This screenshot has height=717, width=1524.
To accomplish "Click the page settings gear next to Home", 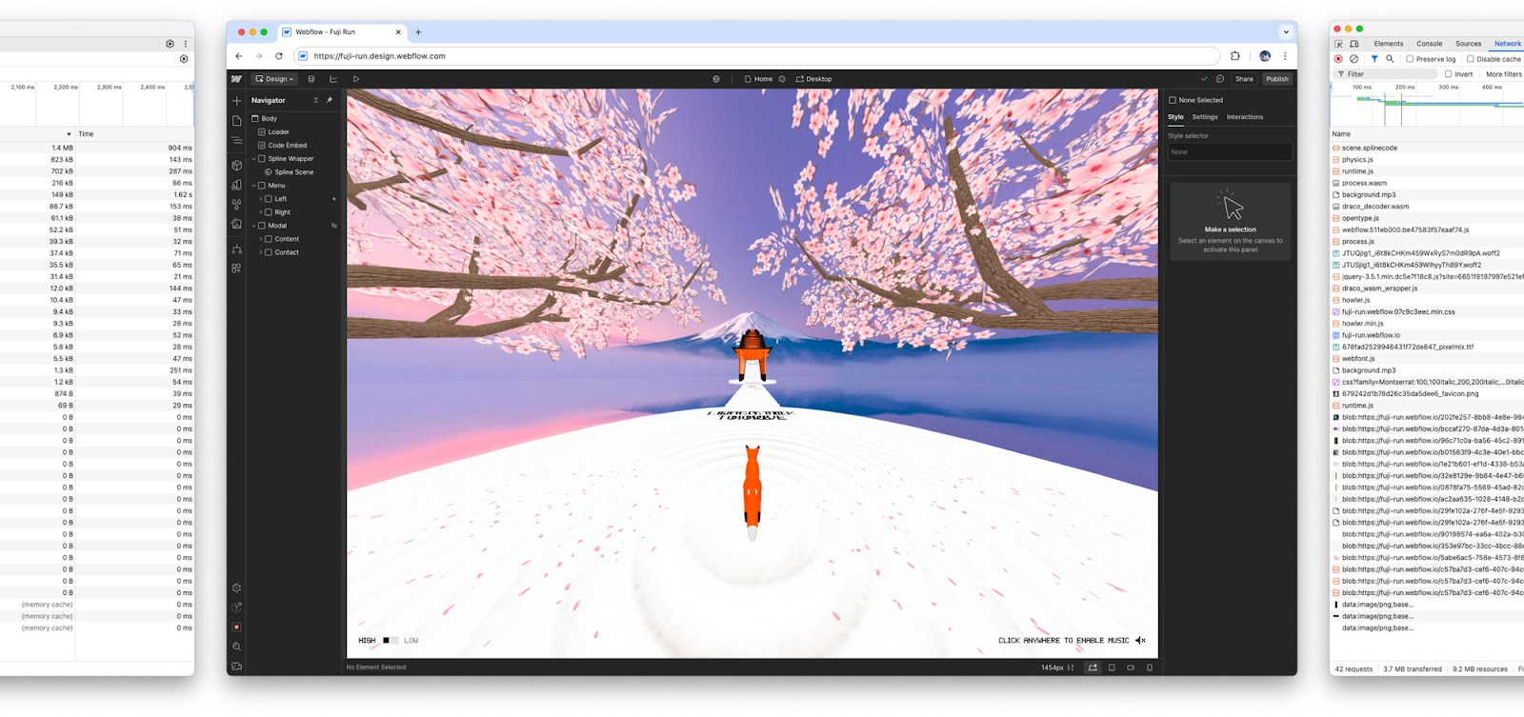I will point(782,79).
